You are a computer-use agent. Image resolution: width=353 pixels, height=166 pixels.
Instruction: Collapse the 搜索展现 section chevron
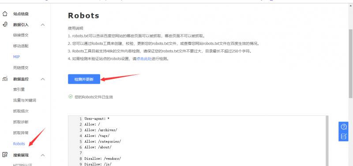click(43, 155)
